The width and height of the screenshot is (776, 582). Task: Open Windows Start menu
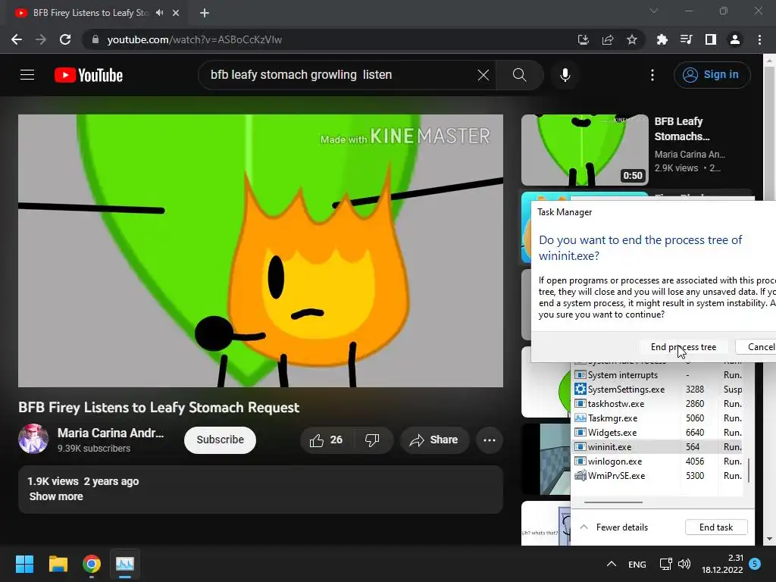(24, 564)
